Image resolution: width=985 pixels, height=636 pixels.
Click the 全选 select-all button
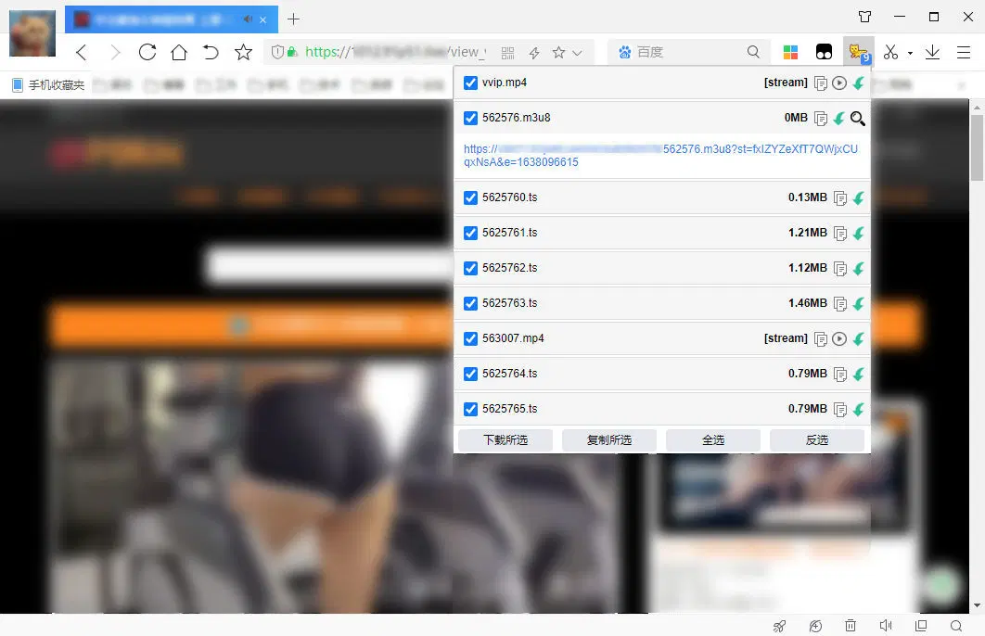pos(713,440)
